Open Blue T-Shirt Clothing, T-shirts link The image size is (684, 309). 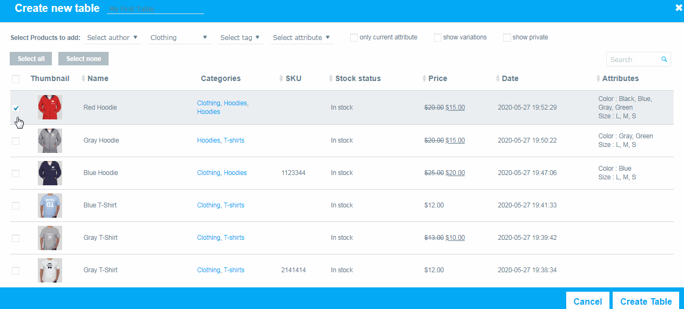[220, 205]
